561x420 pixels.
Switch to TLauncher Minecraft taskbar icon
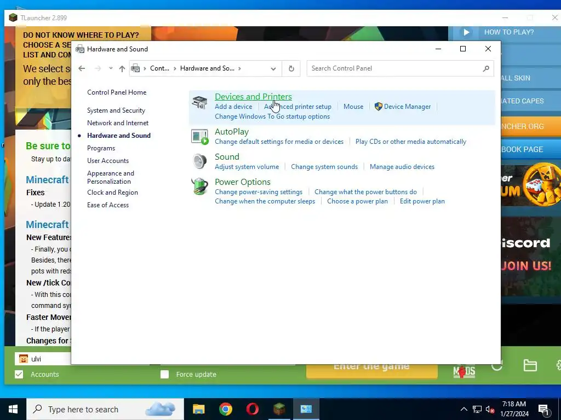(x=279, y=409)
